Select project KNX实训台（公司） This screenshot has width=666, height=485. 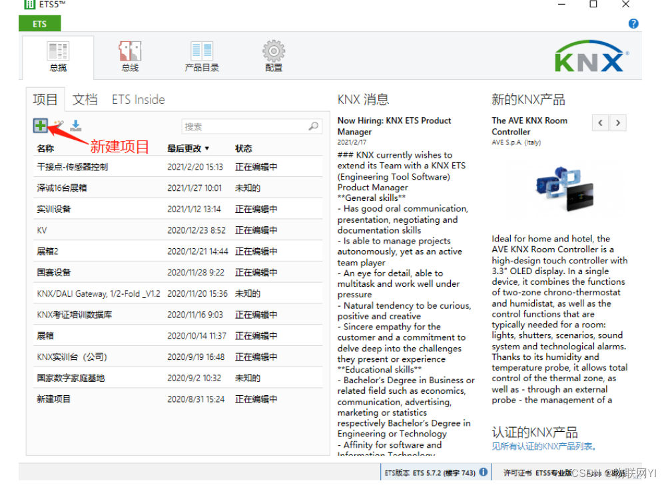point(178,357)
